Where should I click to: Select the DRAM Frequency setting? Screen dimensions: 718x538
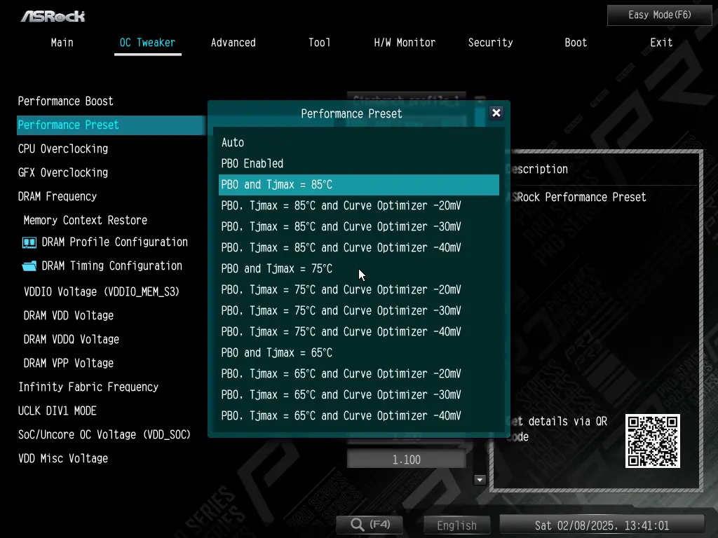(57, 197)
